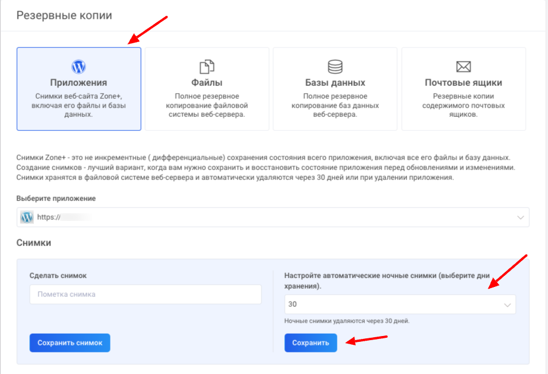Viewport: 548px width, 374px height.
Task: Click the Резервные копии page heading
Action: click(64, 15)
